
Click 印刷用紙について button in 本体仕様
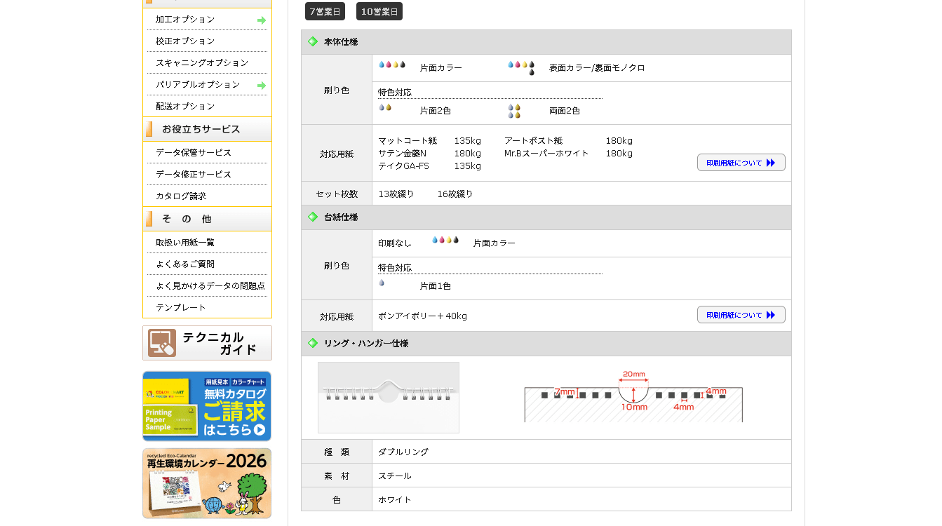pyautogui.click(x=741, y=163)
